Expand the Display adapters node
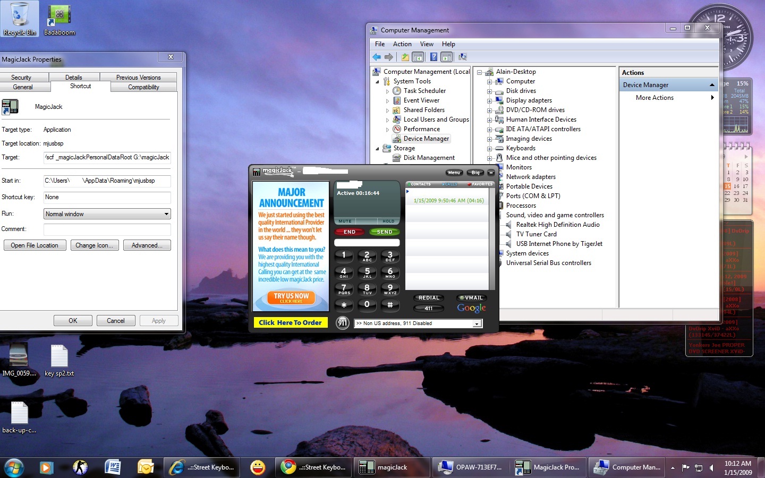Viewport: 765px width, 478px height. (489, 100)
